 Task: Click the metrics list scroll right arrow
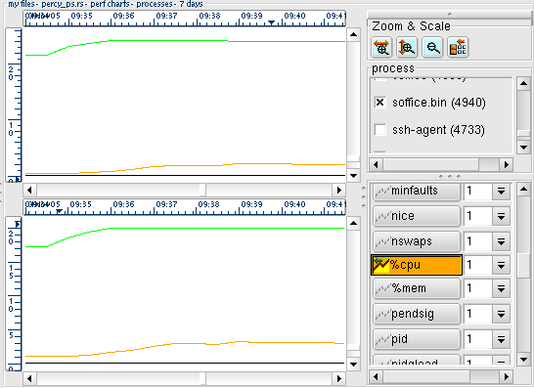coord(507,377)
